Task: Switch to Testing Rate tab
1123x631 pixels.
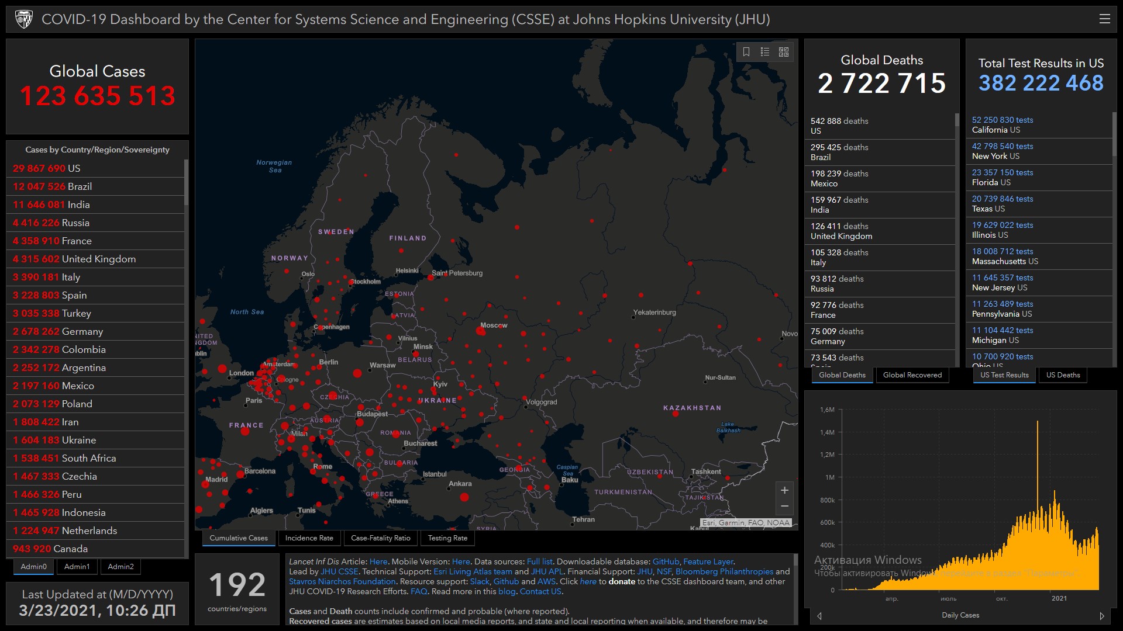Action: [447, 538]
